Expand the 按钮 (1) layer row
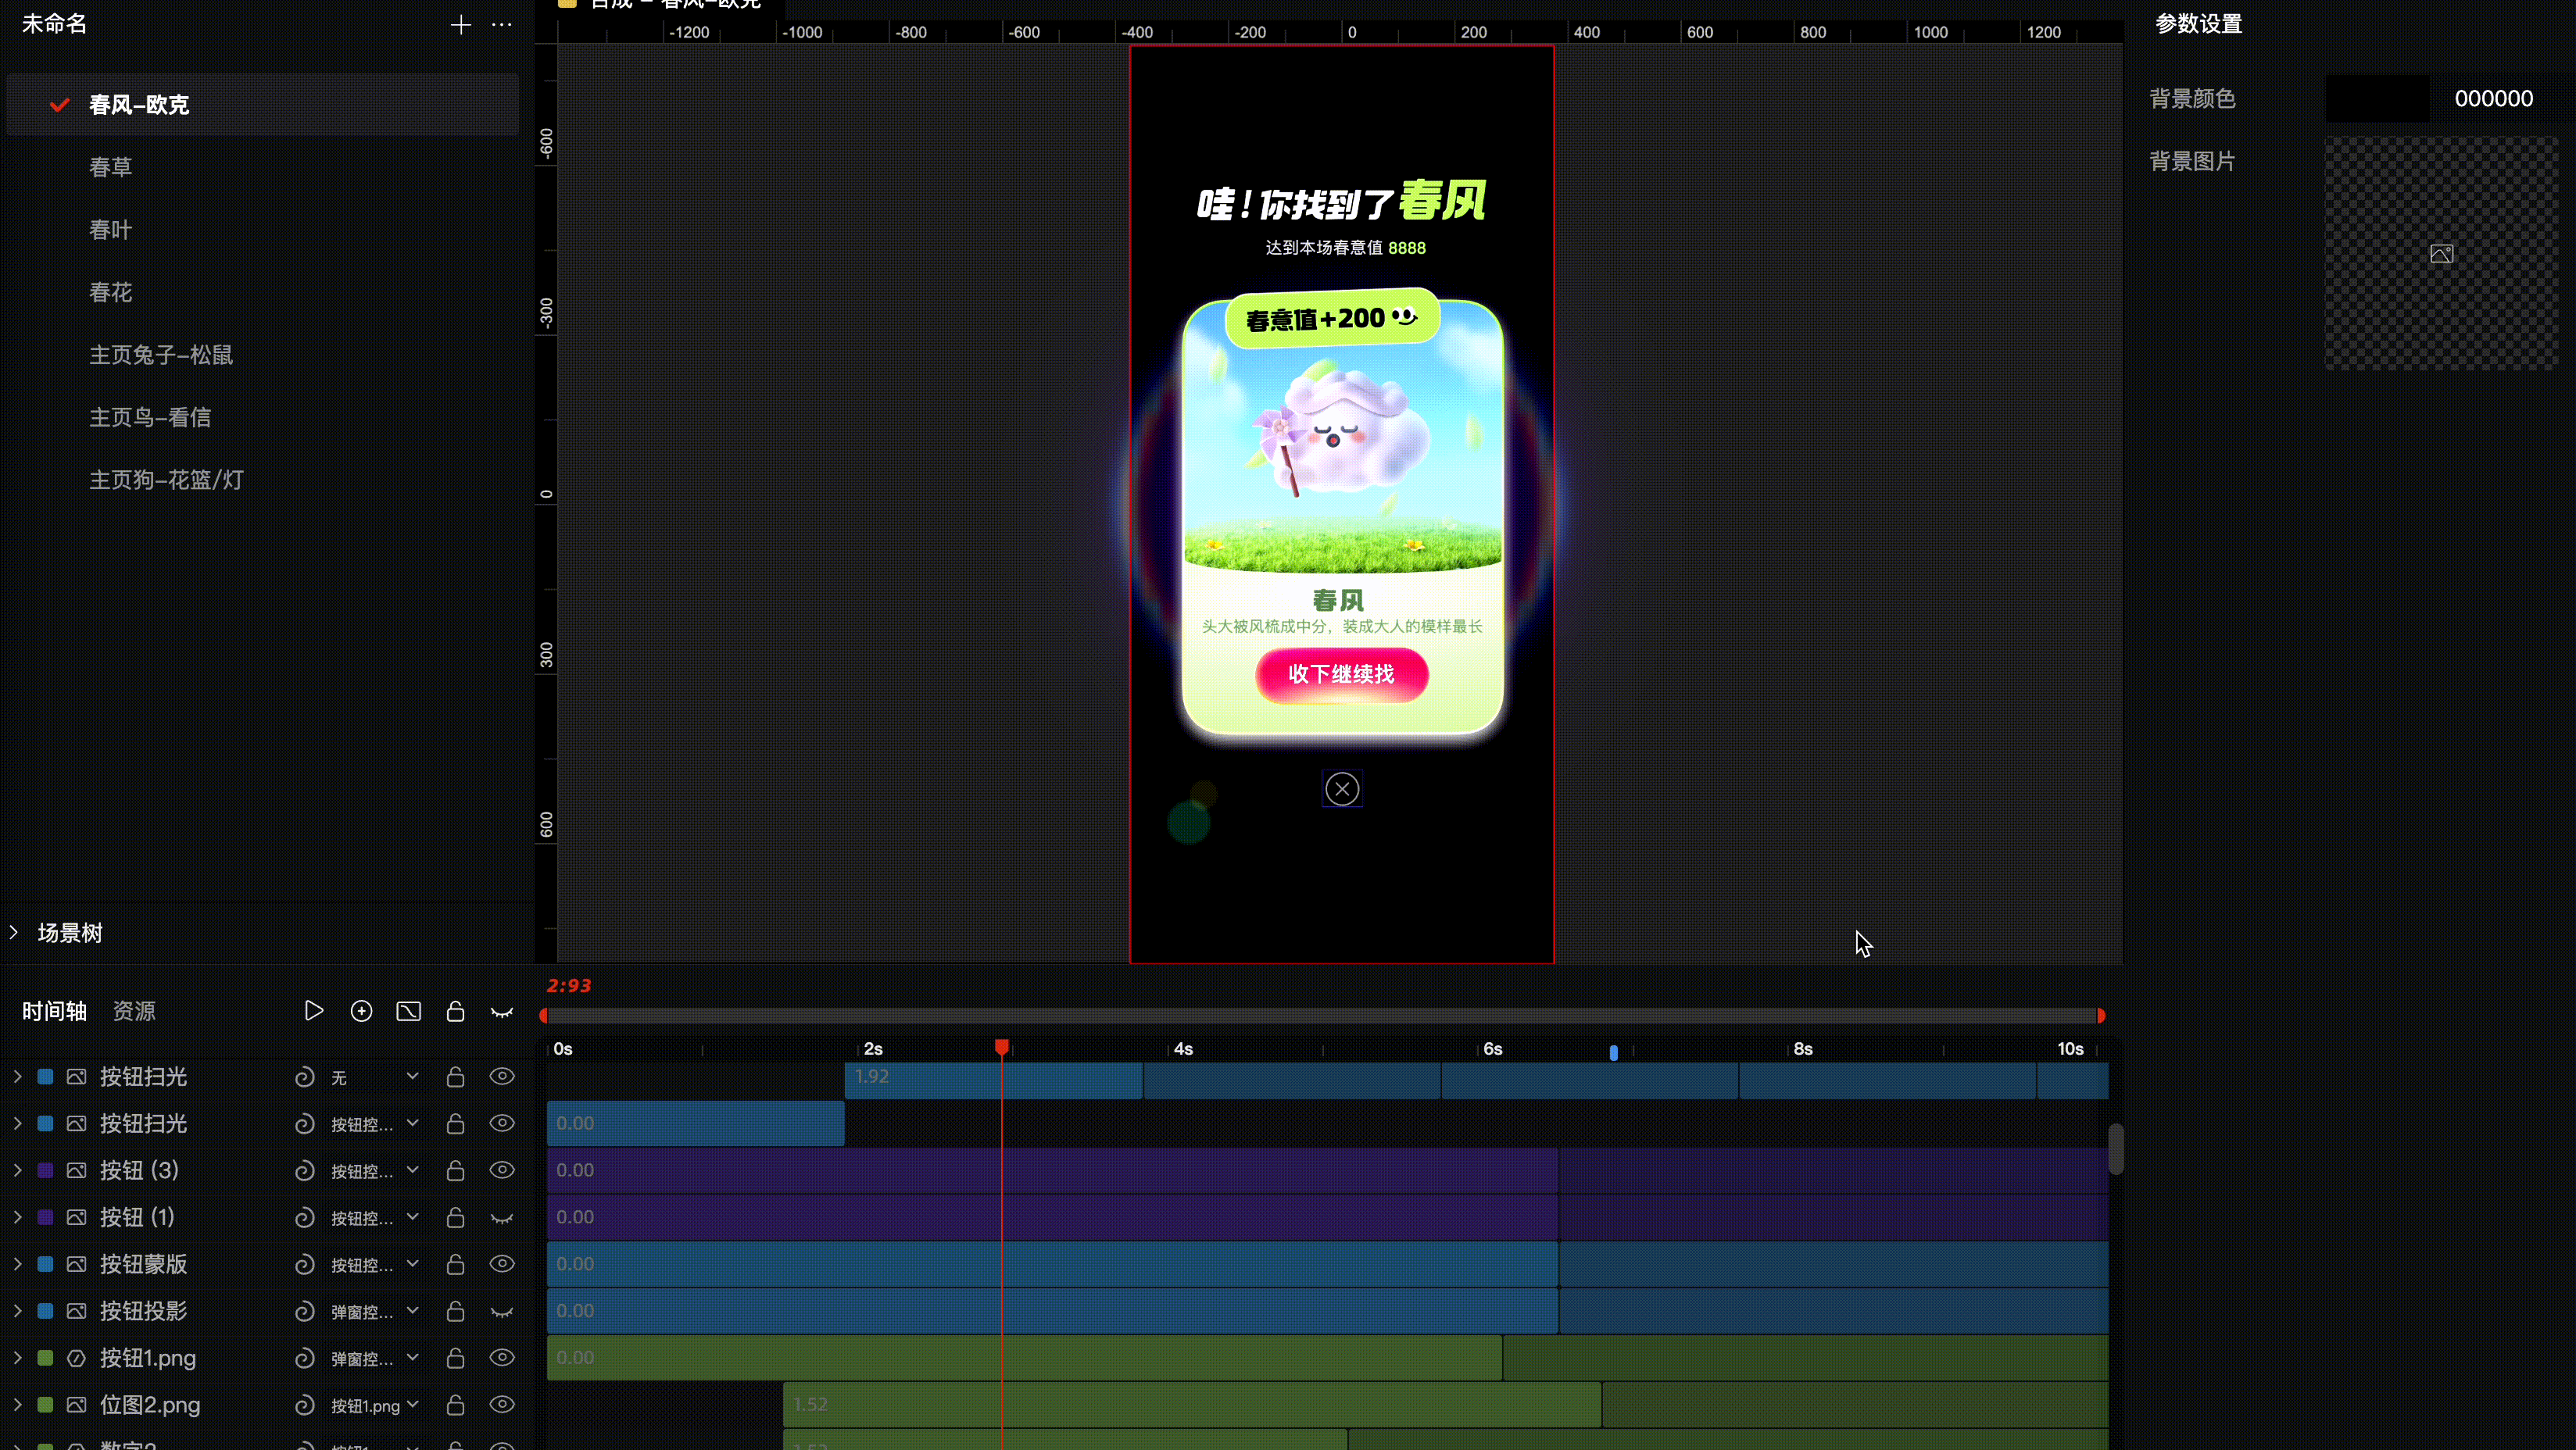Viewport: 2576px width, 1450px height. [17, 1217]
